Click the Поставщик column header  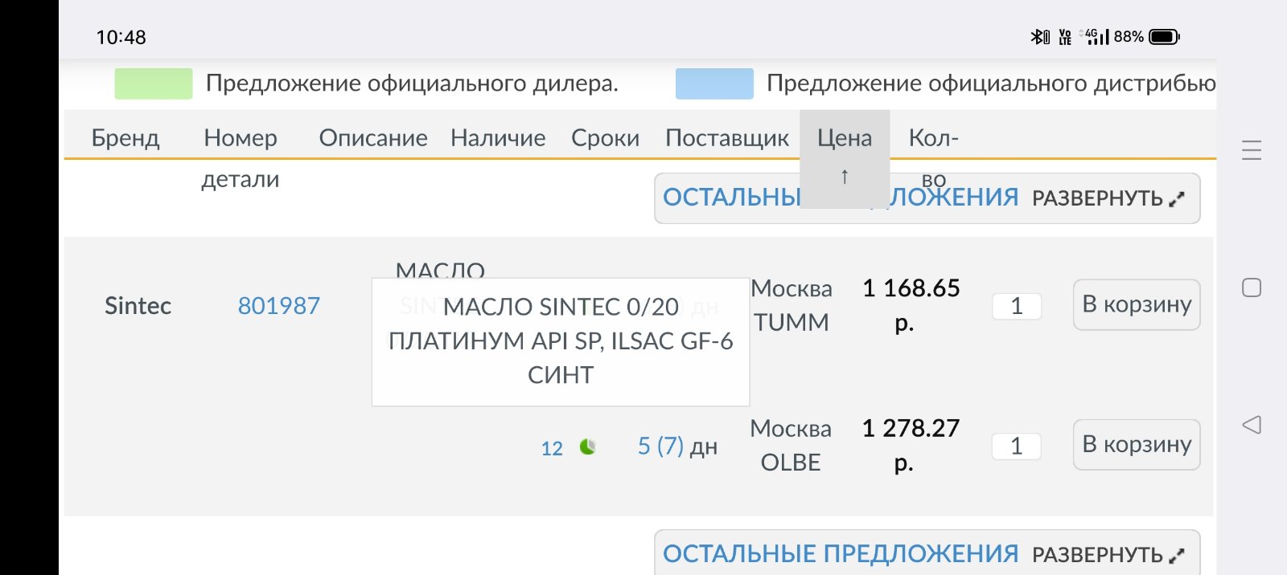click(x=727, y=138)
